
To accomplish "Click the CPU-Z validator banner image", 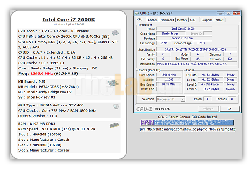I will (x=187, y=123).
